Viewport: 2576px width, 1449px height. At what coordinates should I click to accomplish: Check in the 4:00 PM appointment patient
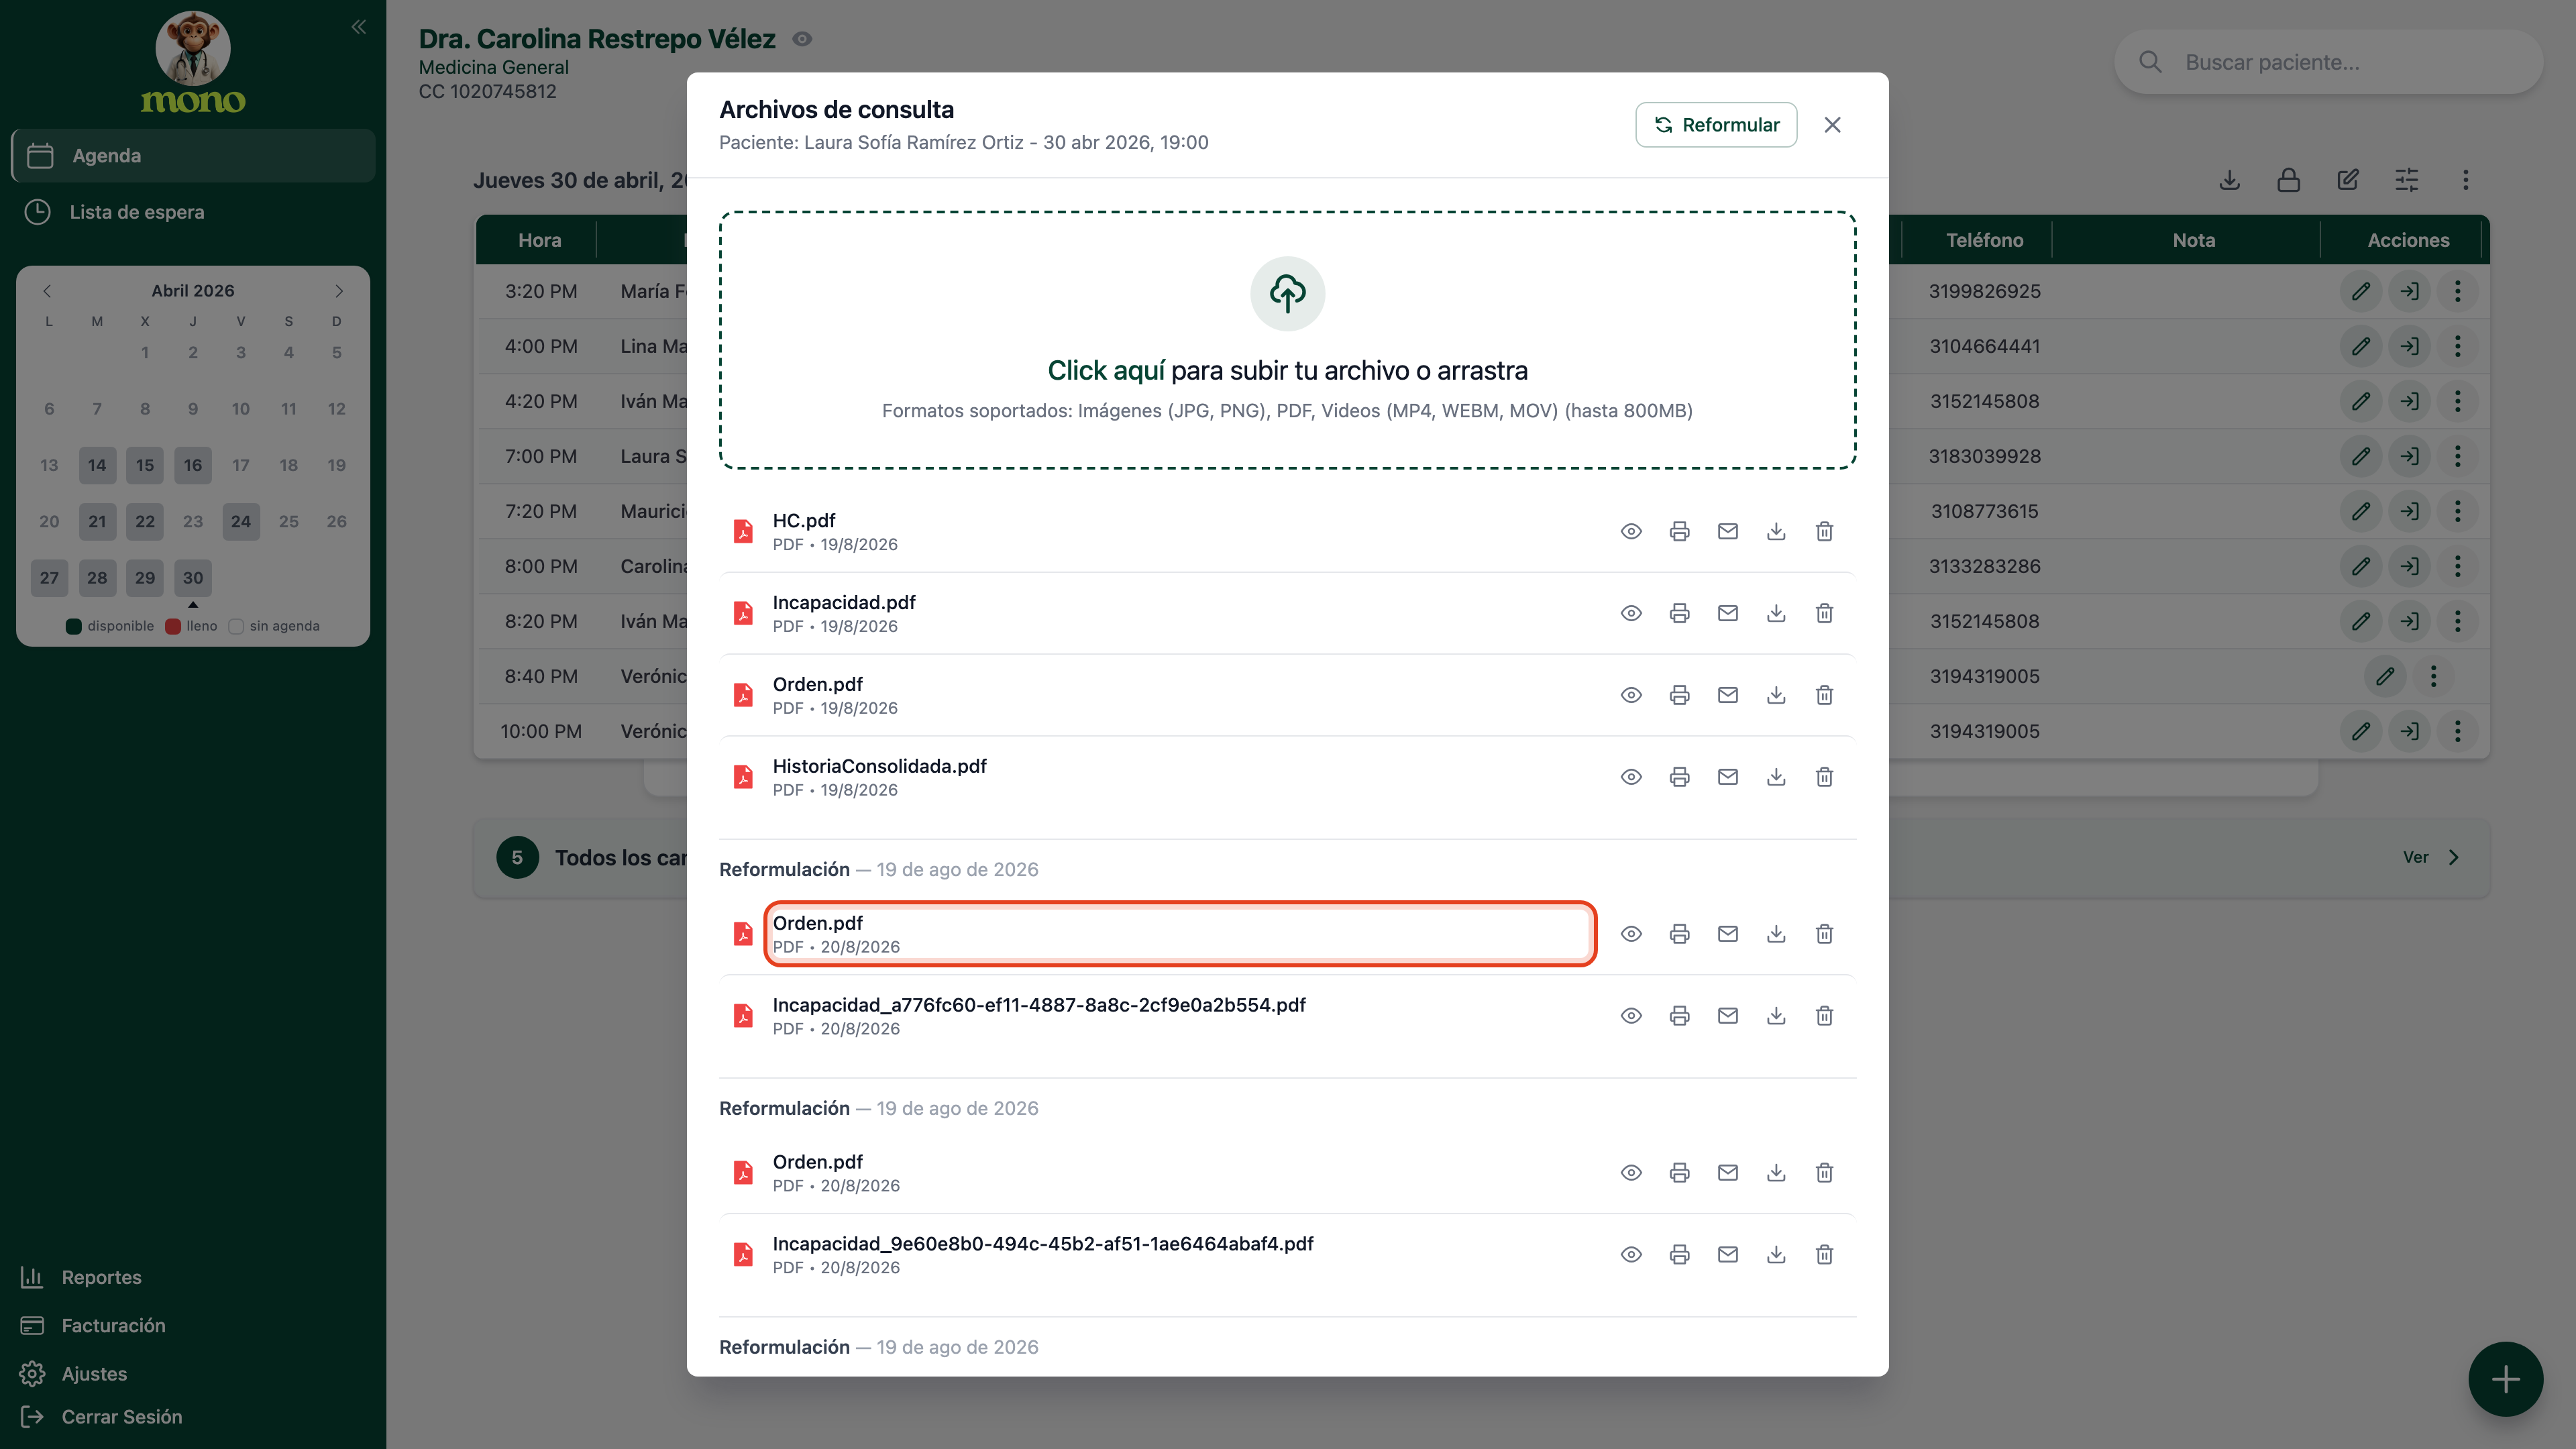pos(2409,346)
